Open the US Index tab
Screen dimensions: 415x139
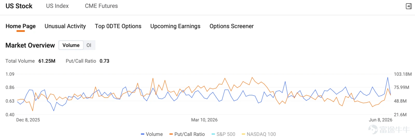click(x=57, y=6)
